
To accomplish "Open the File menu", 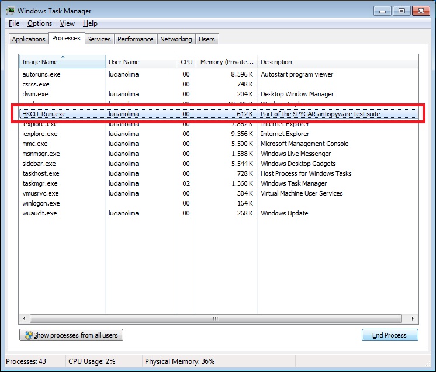I will point(14,23).
